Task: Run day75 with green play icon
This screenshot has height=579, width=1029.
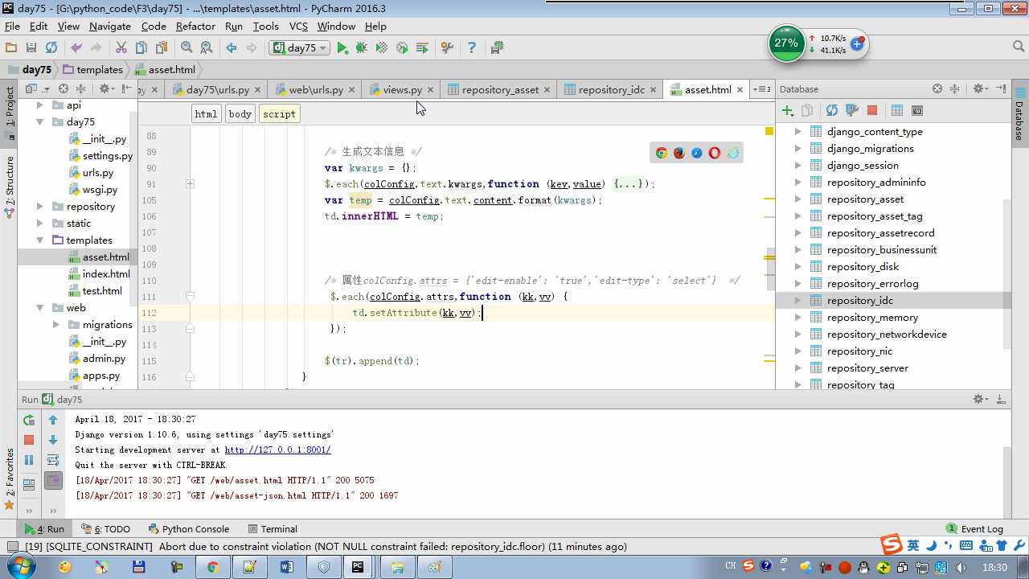Action: click(342, 48)
